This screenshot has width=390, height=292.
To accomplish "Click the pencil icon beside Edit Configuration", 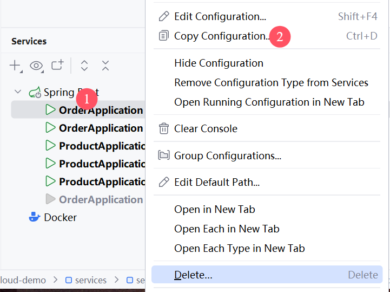I will [164, 16].
